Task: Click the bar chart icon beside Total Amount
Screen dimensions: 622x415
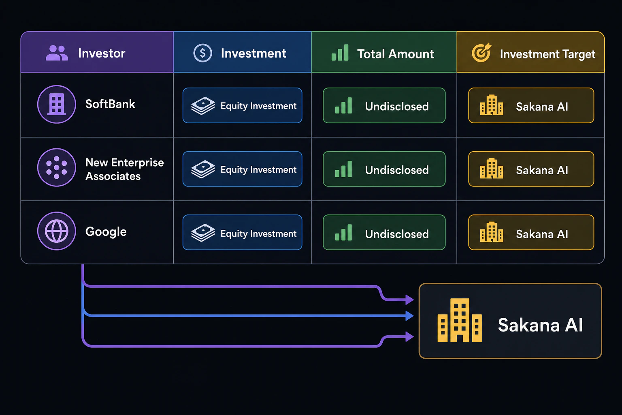Action: pyautogui.click(x=340, y=53)
